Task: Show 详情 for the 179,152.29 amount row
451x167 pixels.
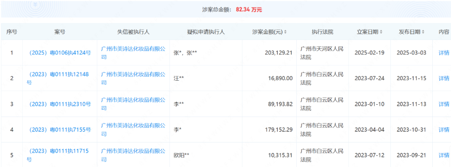Action: (x=443, y=130)
